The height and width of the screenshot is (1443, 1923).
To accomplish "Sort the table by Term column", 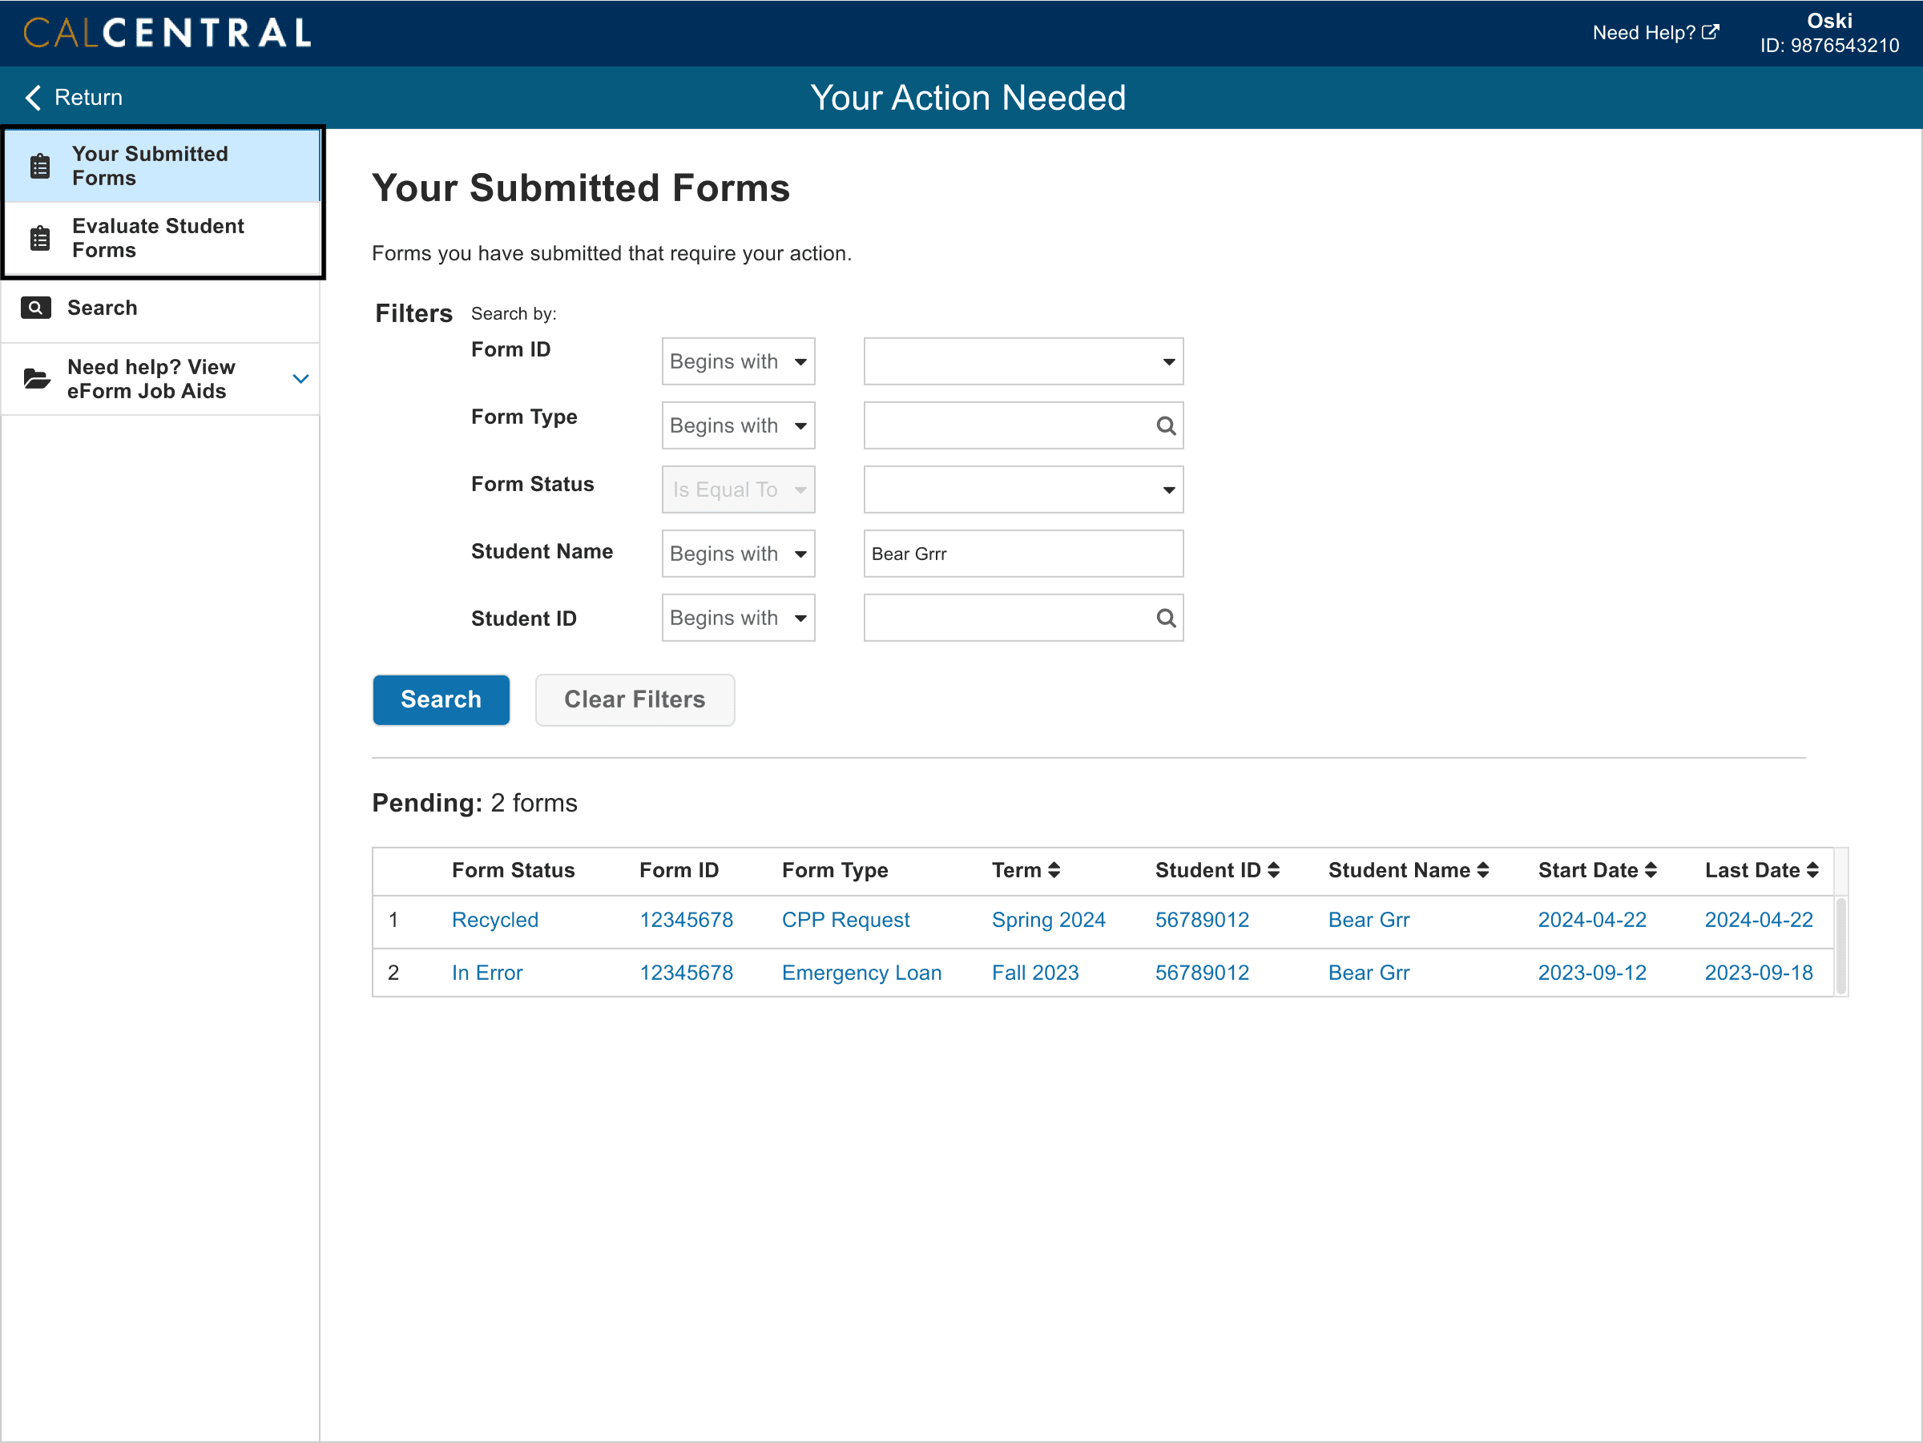I will (x=1054, y=870).
